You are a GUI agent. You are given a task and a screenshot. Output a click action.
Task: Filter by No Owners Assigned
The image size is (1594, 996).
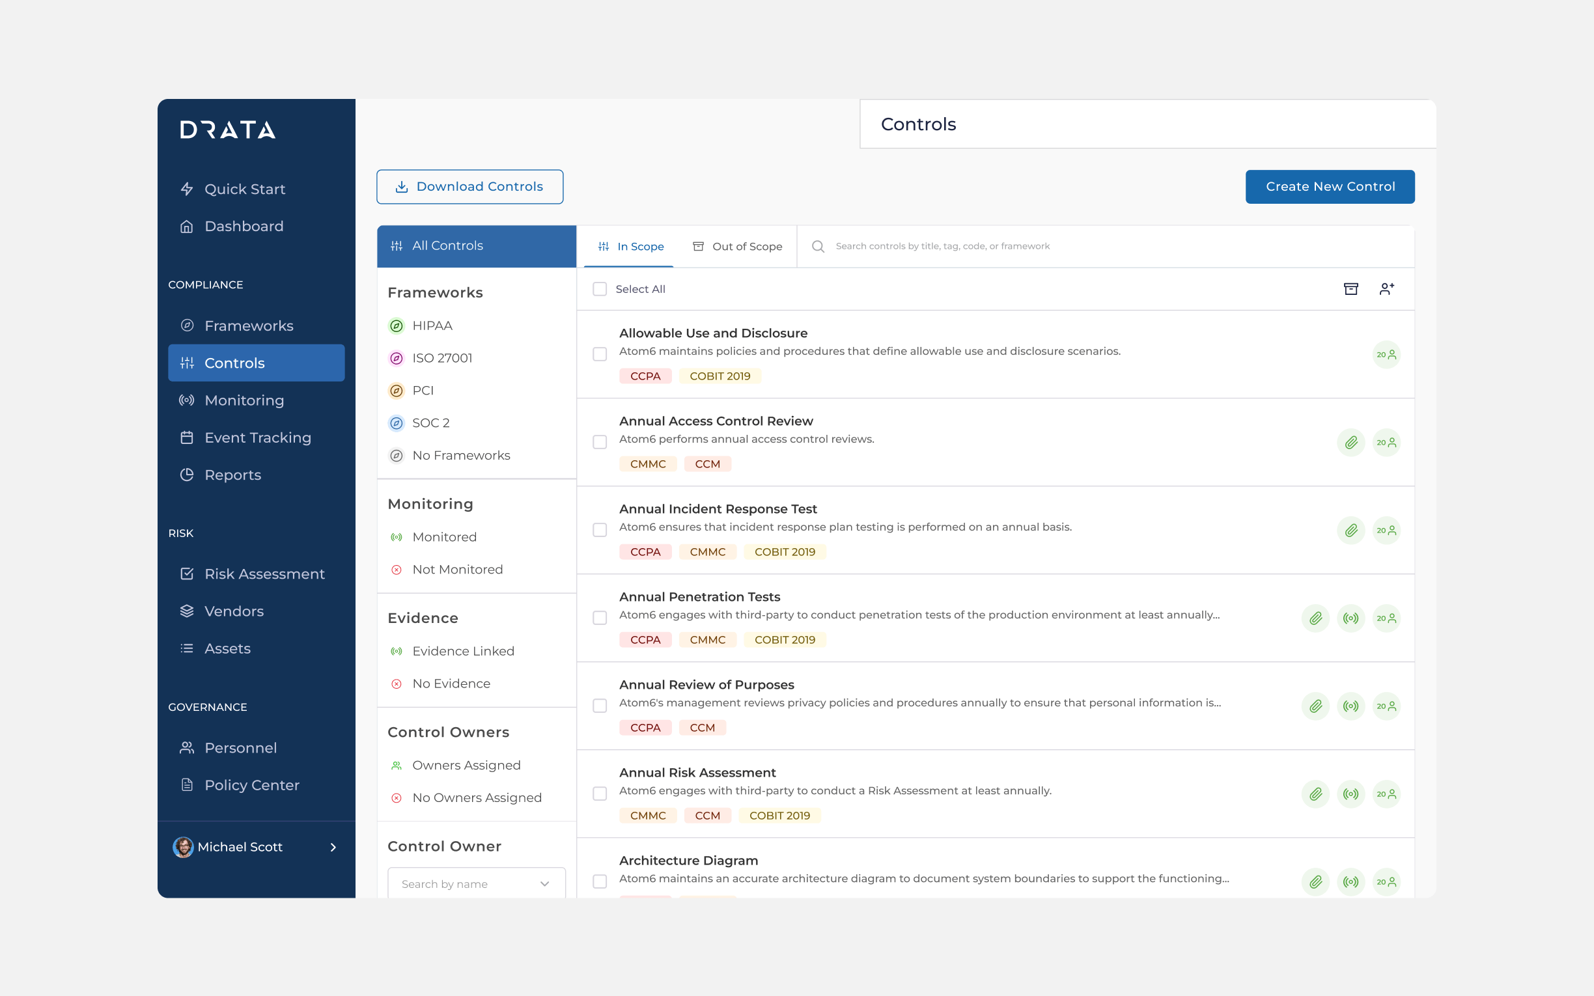point(466,797)
